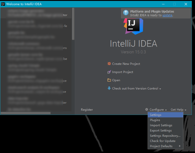Choose Import Project
Screen dimensions: 195x153
click(x=122, y=72)
